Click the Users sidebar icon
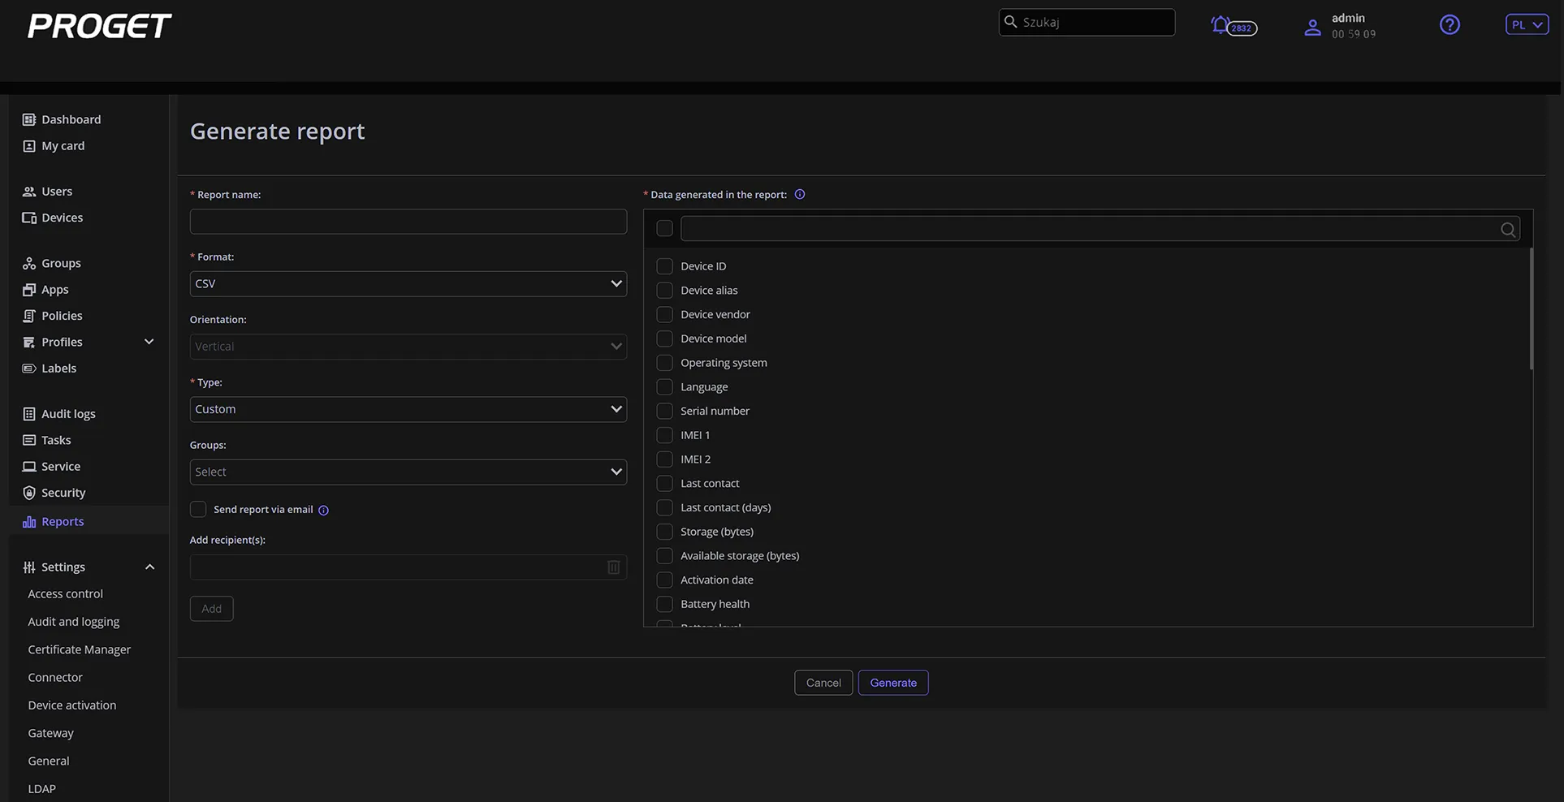This screenshot has width=1564, height=802. pos(29,192)
